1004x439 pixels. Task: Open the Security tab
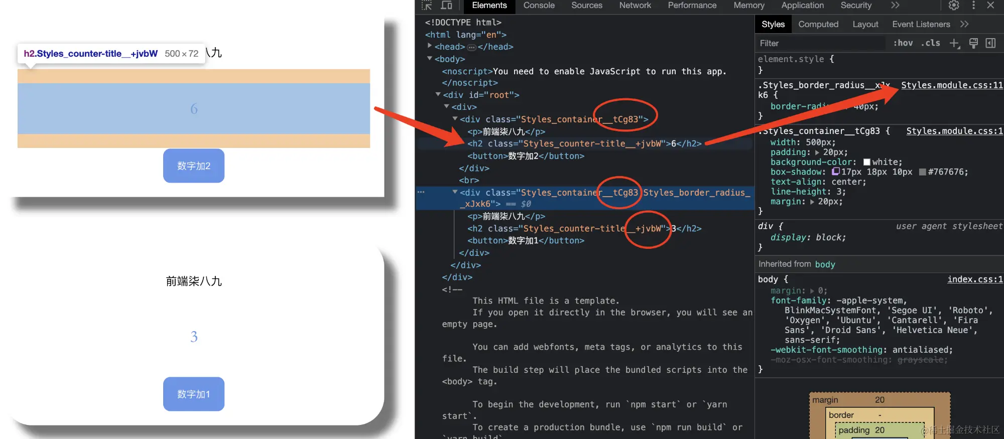(x=856, y=6)
